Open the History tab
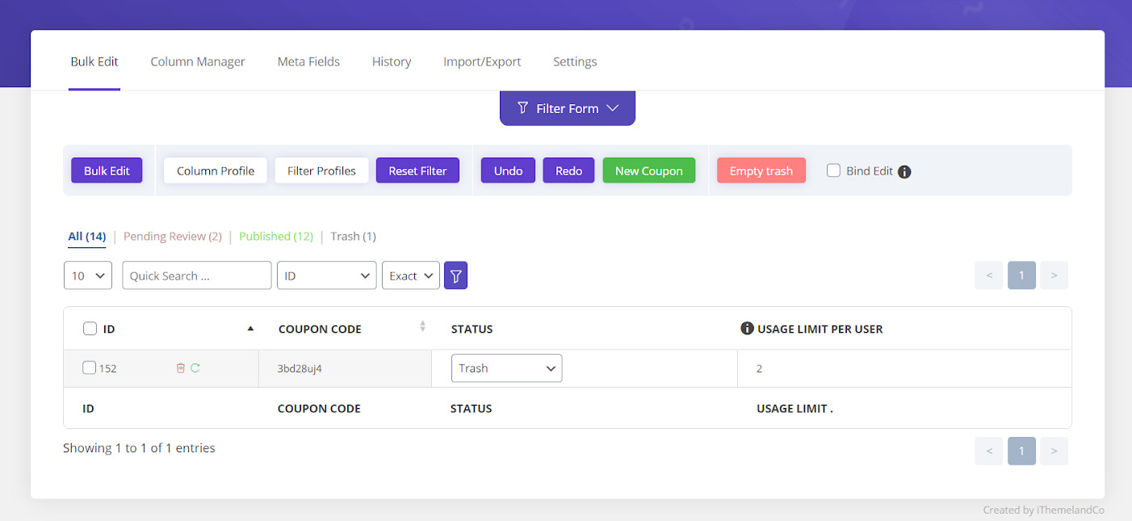This screenshot has height=521, width=1132. click(392, 61)
